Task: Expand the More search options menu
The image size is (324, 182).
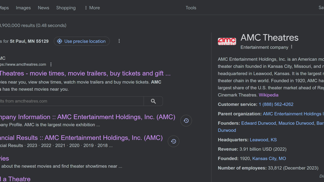Action: coord(92,8)
